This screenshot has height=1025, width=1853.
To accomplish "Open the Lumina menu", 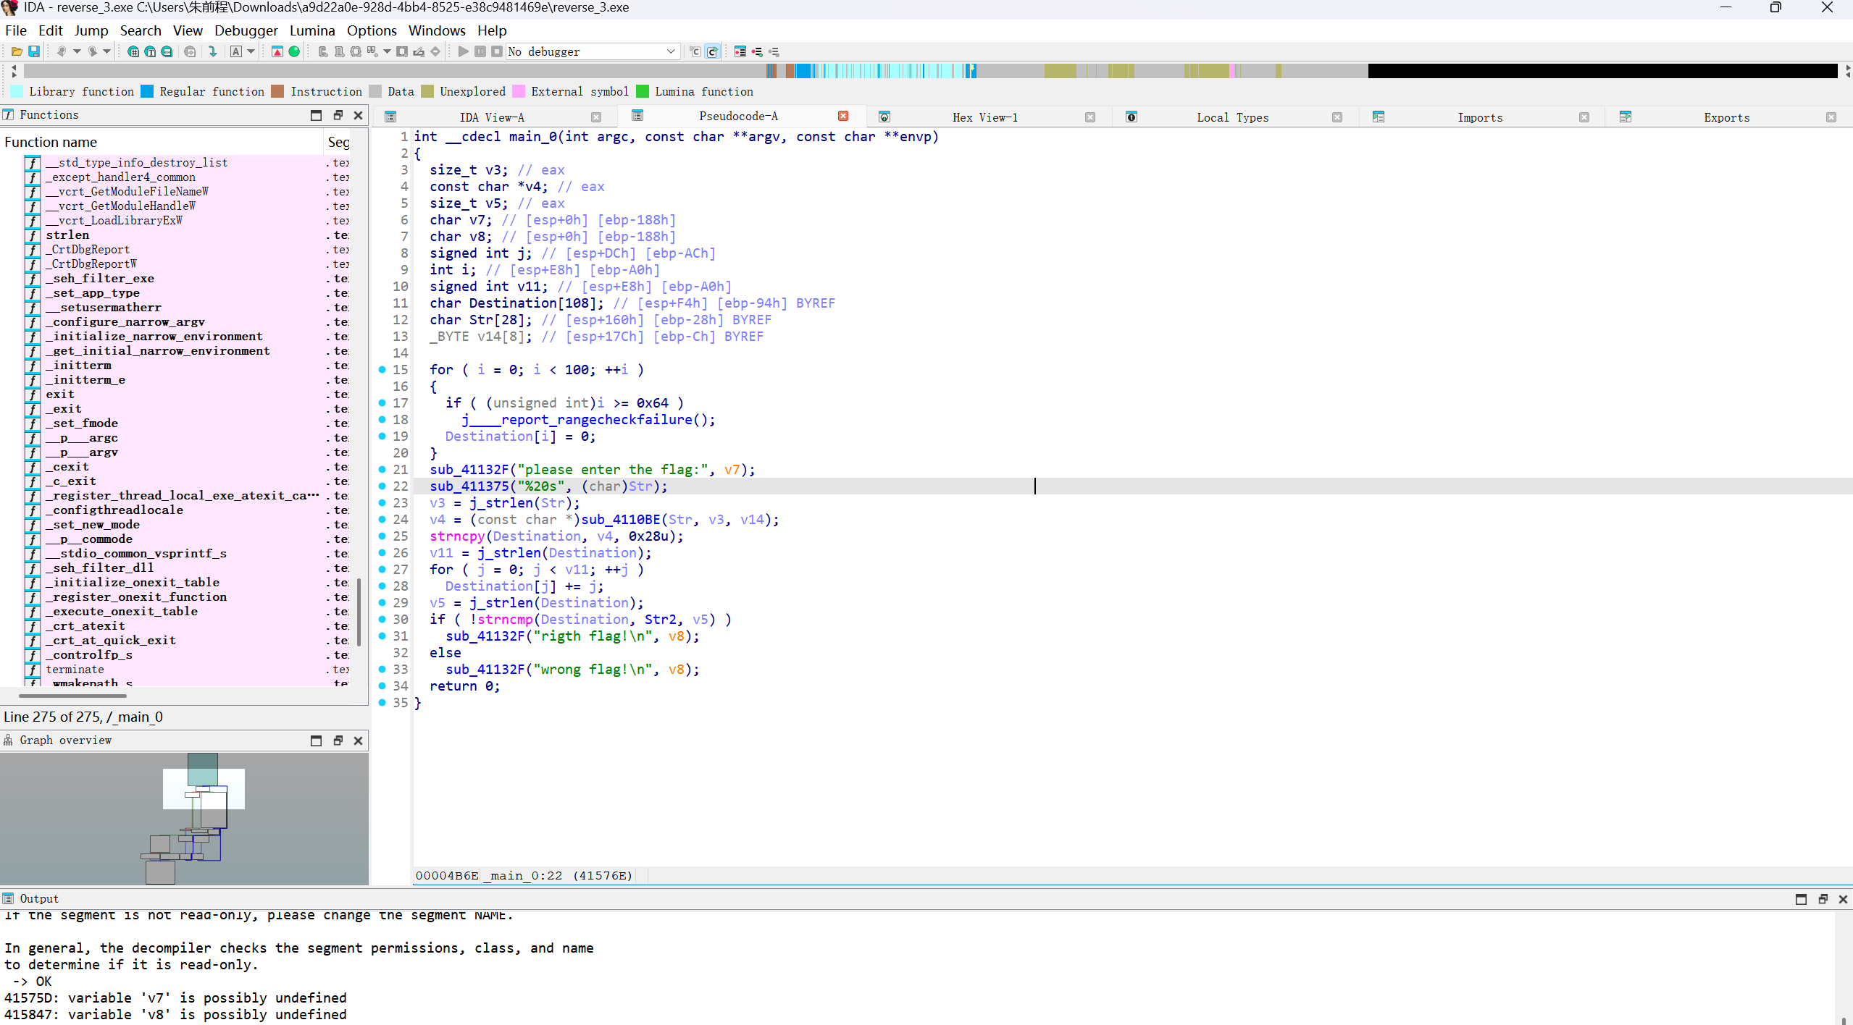I will (x=311, y=30).
